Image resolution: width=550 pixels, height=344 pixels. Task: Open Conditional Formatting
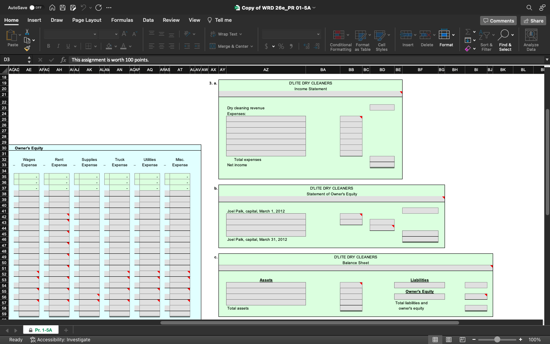341,41
